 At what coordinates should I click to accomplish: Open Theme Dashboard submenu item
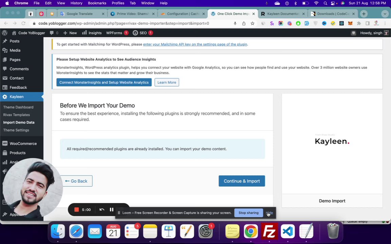[x=18, y=107]
